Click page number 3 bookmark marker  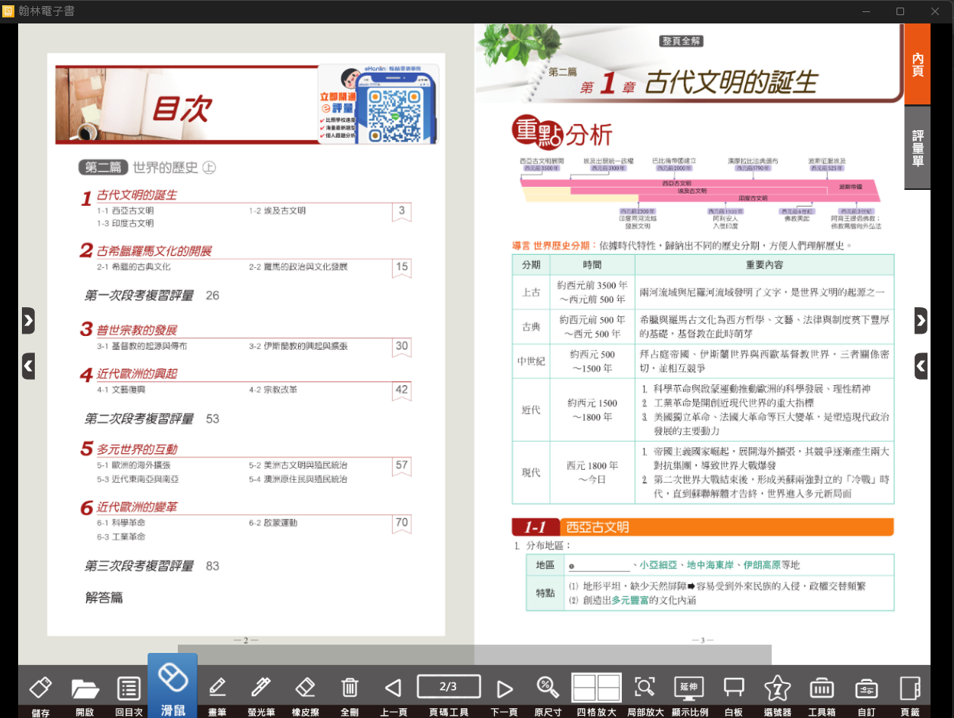click(402, 212)
